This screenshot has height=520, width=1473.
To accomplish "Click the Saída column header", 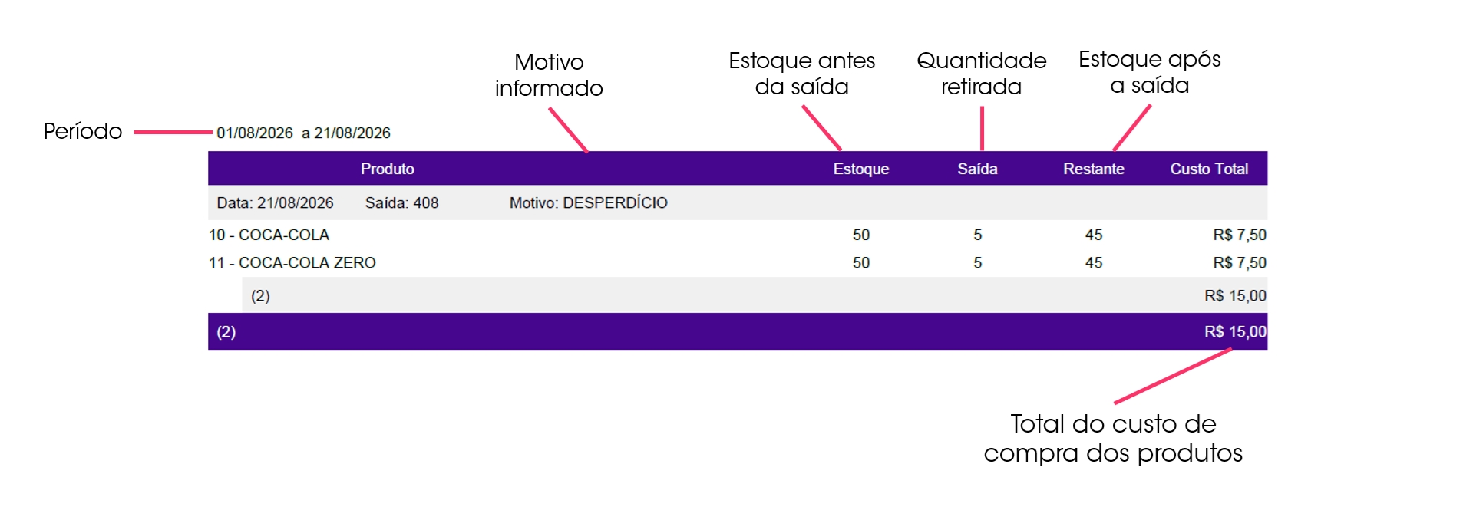I will 977,169.
